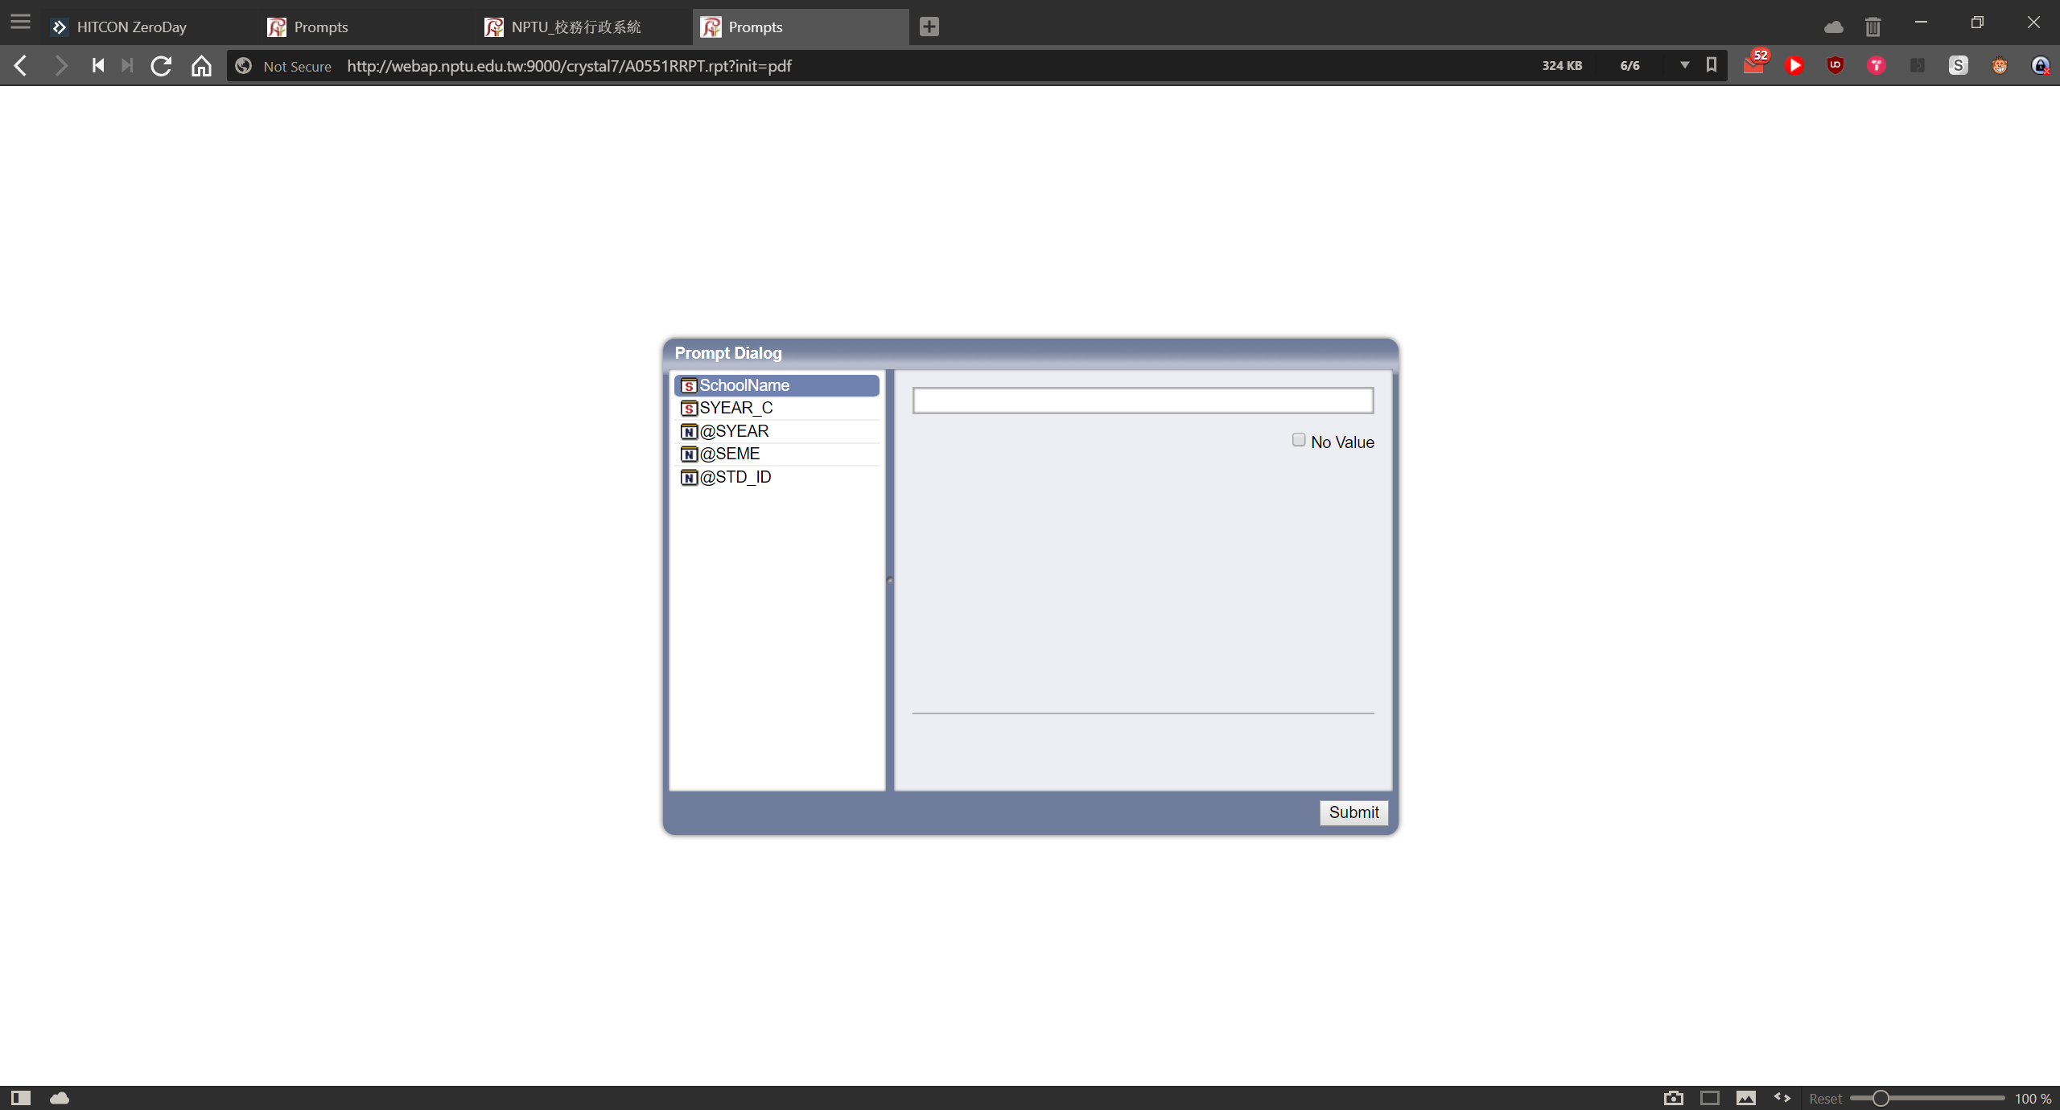The height and width of the screenshot is (1110, 2060).
Task: Adjust the page zoom slider
Action: pyautogui.click(x=1927, y=1098)
